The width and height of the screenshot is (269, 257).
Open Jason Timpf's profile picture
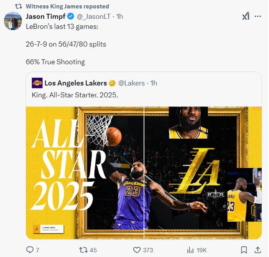[13, 21]
